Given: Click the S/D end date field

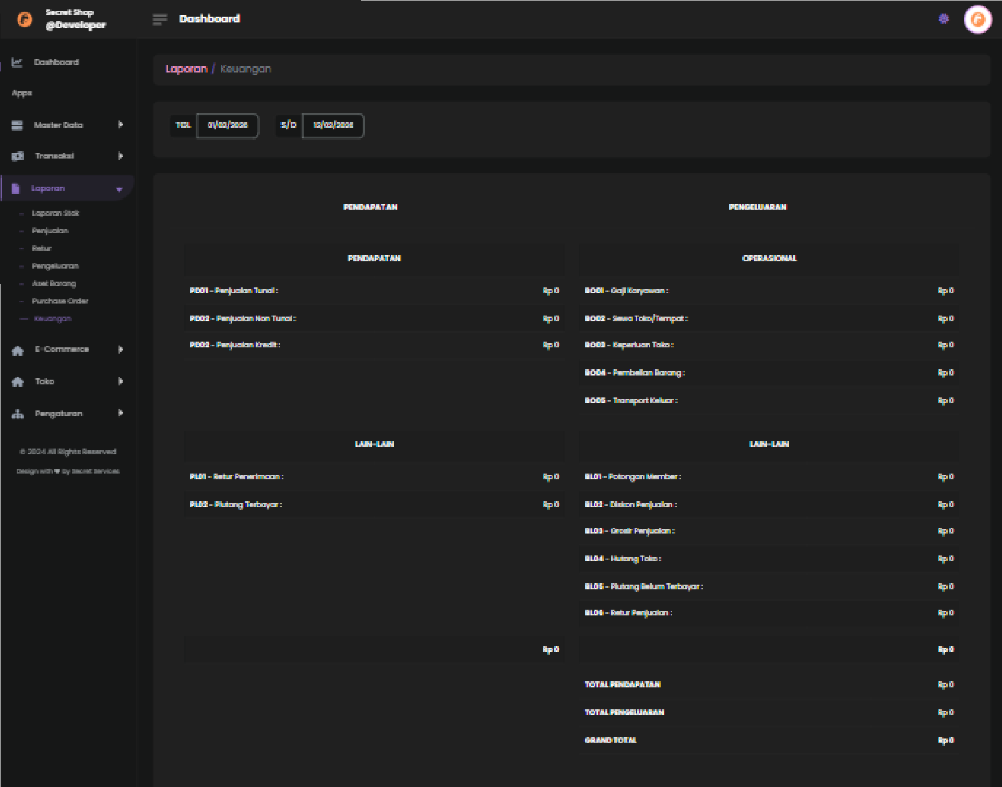Looking at the screenshot, I should [333, 125].
